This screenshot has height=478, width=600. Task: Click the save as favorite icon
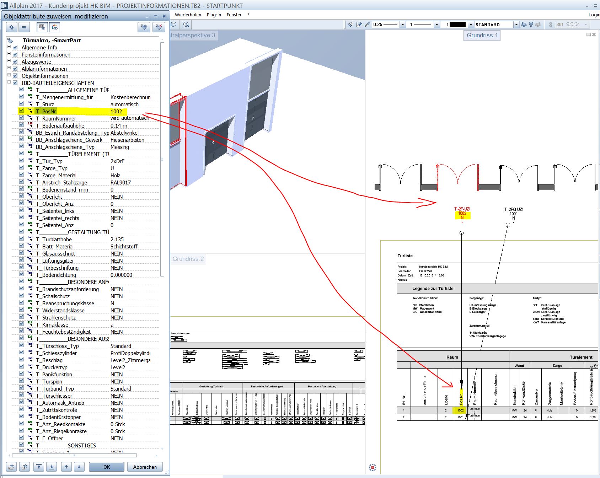(x=24, y=467)
